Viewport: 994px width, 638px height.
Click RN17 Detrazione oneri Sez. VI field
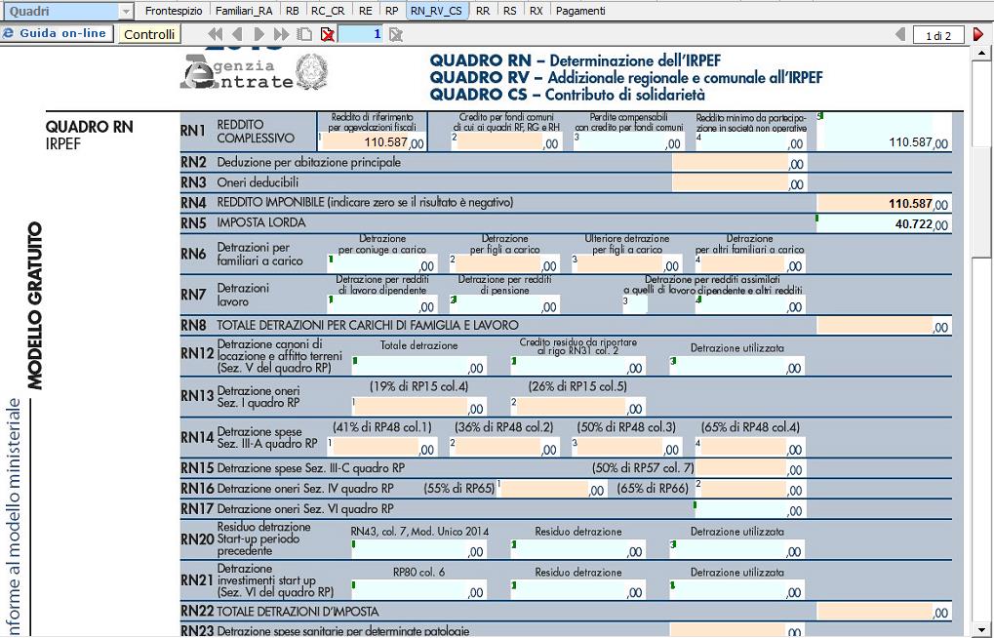point(750,508)
